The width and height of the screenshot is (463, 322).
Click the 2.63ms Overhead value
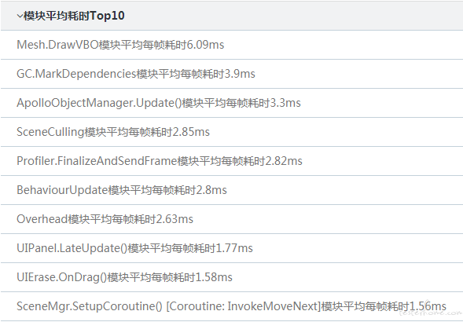175,219
